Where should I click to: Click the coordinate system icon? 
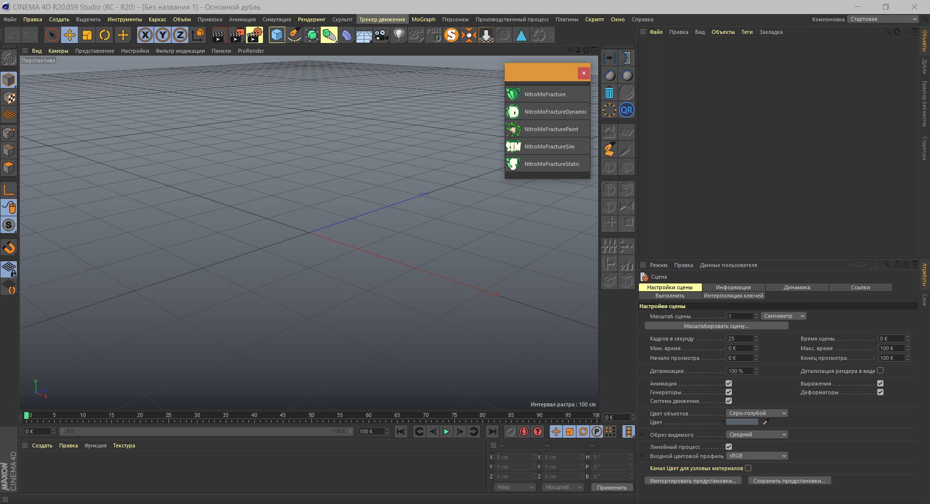coord(198,35)
